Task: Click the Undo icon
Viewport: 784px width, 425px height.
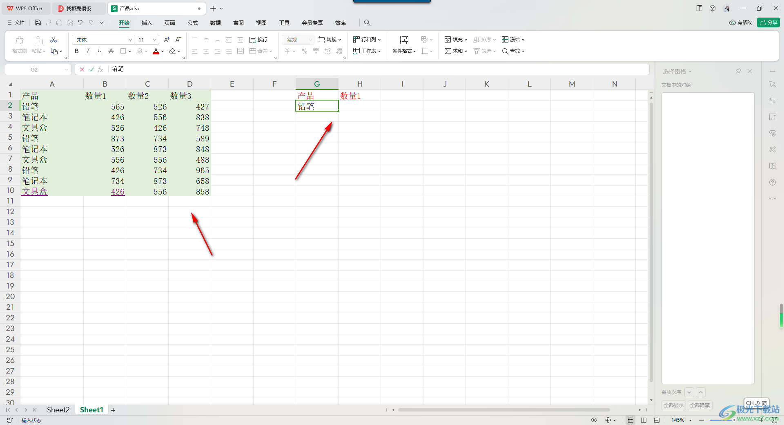Action: coord(80,22)
